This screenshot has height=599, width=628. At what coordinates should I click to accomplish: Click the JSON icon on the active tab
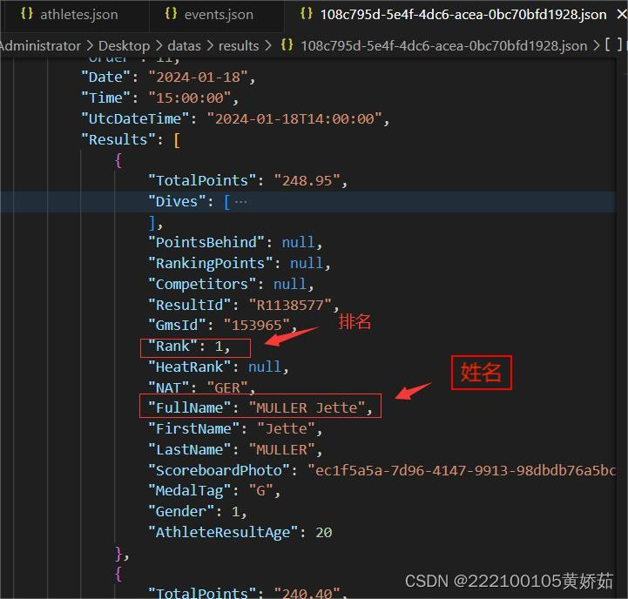[x=306, y=14]
